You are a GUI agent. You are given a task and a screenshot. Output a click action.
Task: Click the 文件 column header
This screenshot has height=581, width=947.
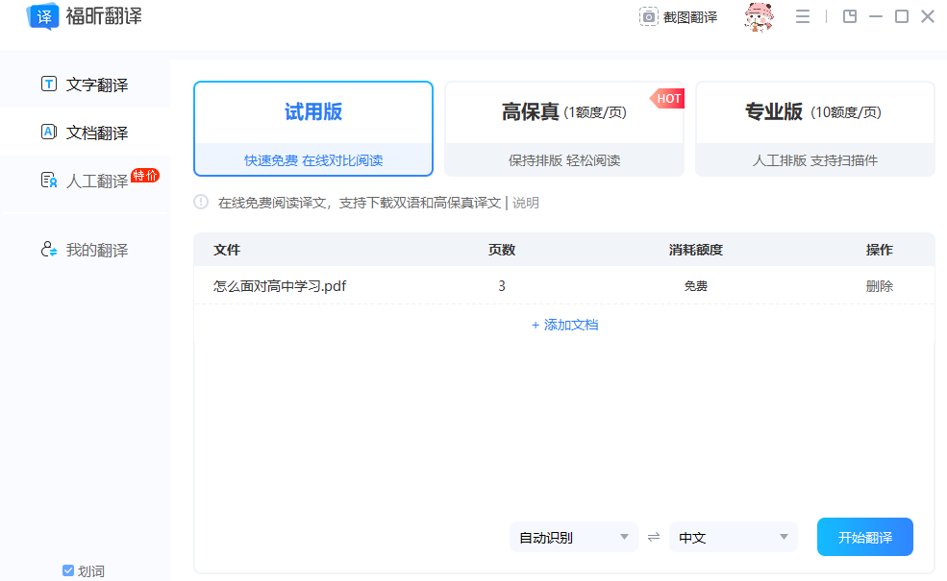pyautogui.click(x=227, y=250)
